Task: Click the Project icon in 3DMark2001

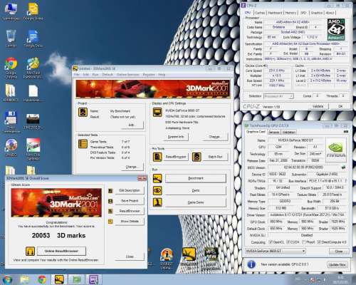Action: coord(83,112)
